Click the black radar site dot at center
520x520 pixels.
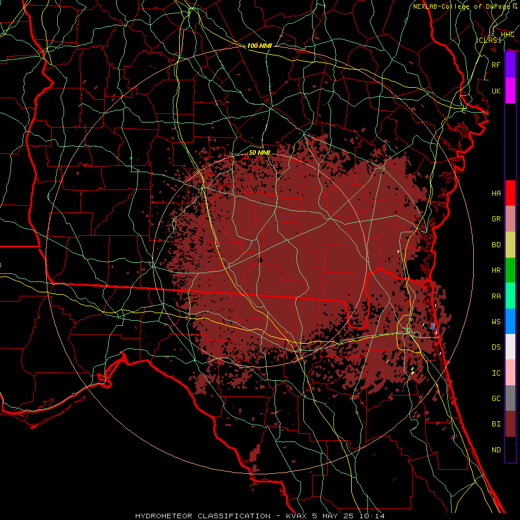(x=261, y=261)
